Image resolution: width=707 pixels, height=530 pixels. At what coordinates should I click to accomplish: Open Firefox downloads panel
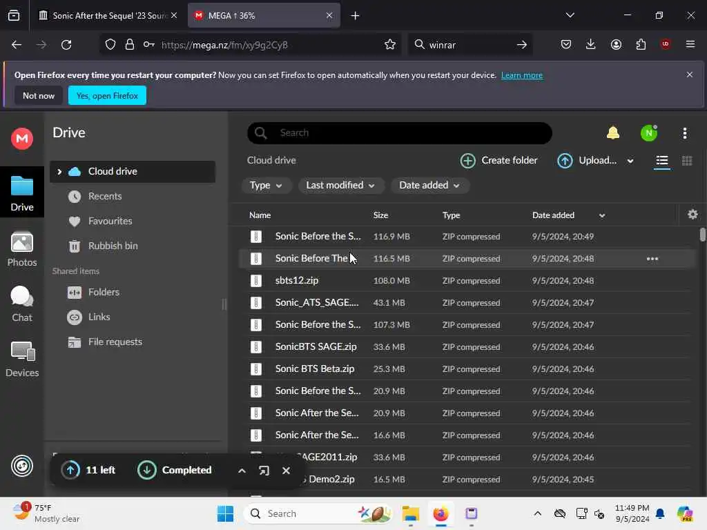pos(591,44)
